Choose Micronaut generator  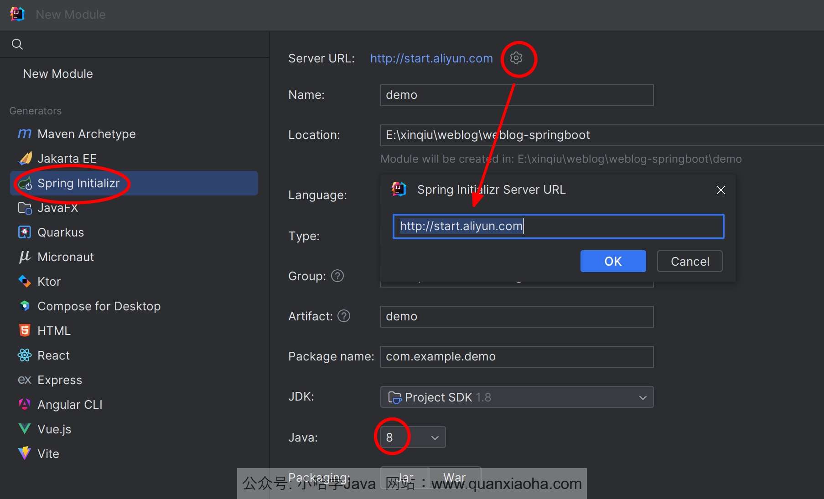click(x=134, y=257)
